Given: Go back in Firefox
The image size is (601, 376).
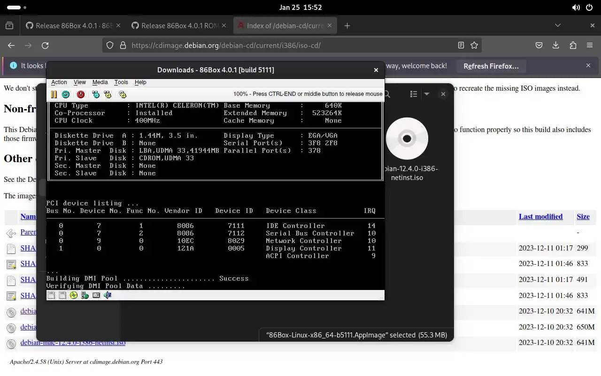Looking at the screenshot, I should click(11, 46).
